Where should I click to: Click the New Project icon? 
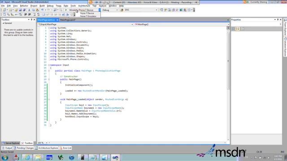(4, 10)
